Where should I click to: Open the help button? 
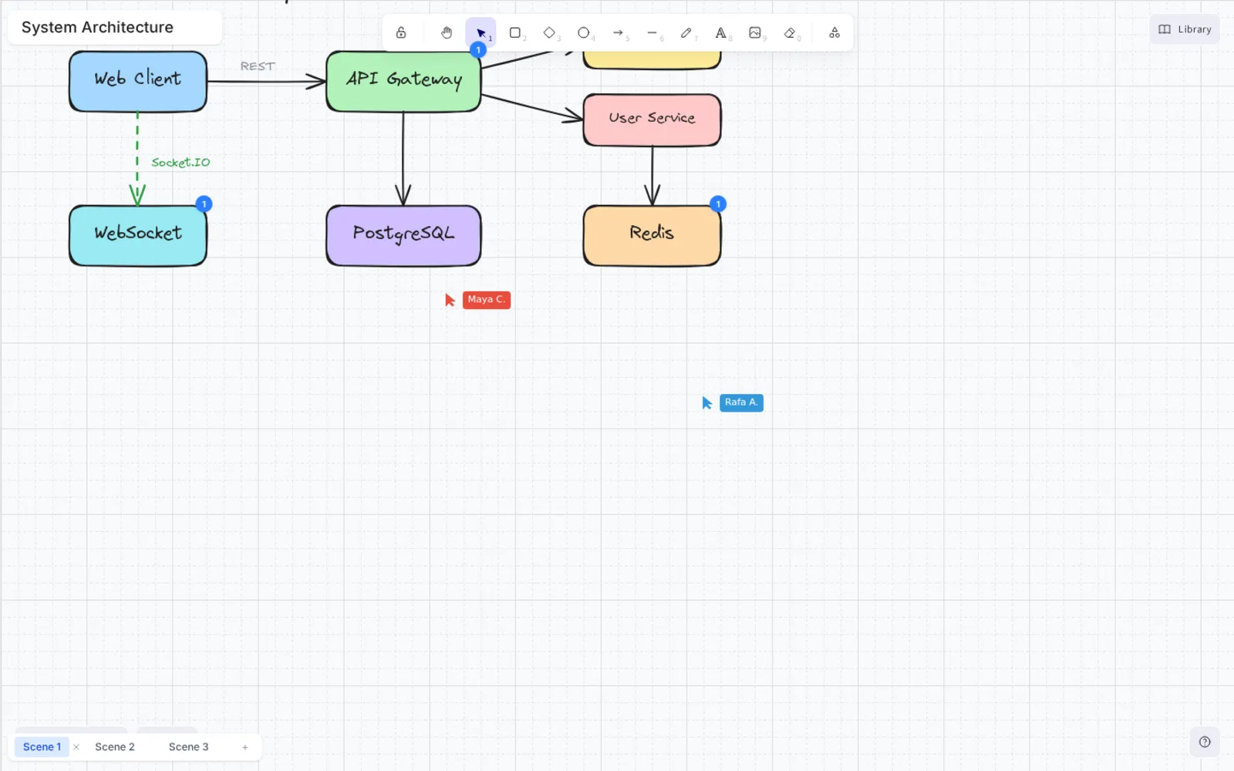click(x=1205, y=742)
